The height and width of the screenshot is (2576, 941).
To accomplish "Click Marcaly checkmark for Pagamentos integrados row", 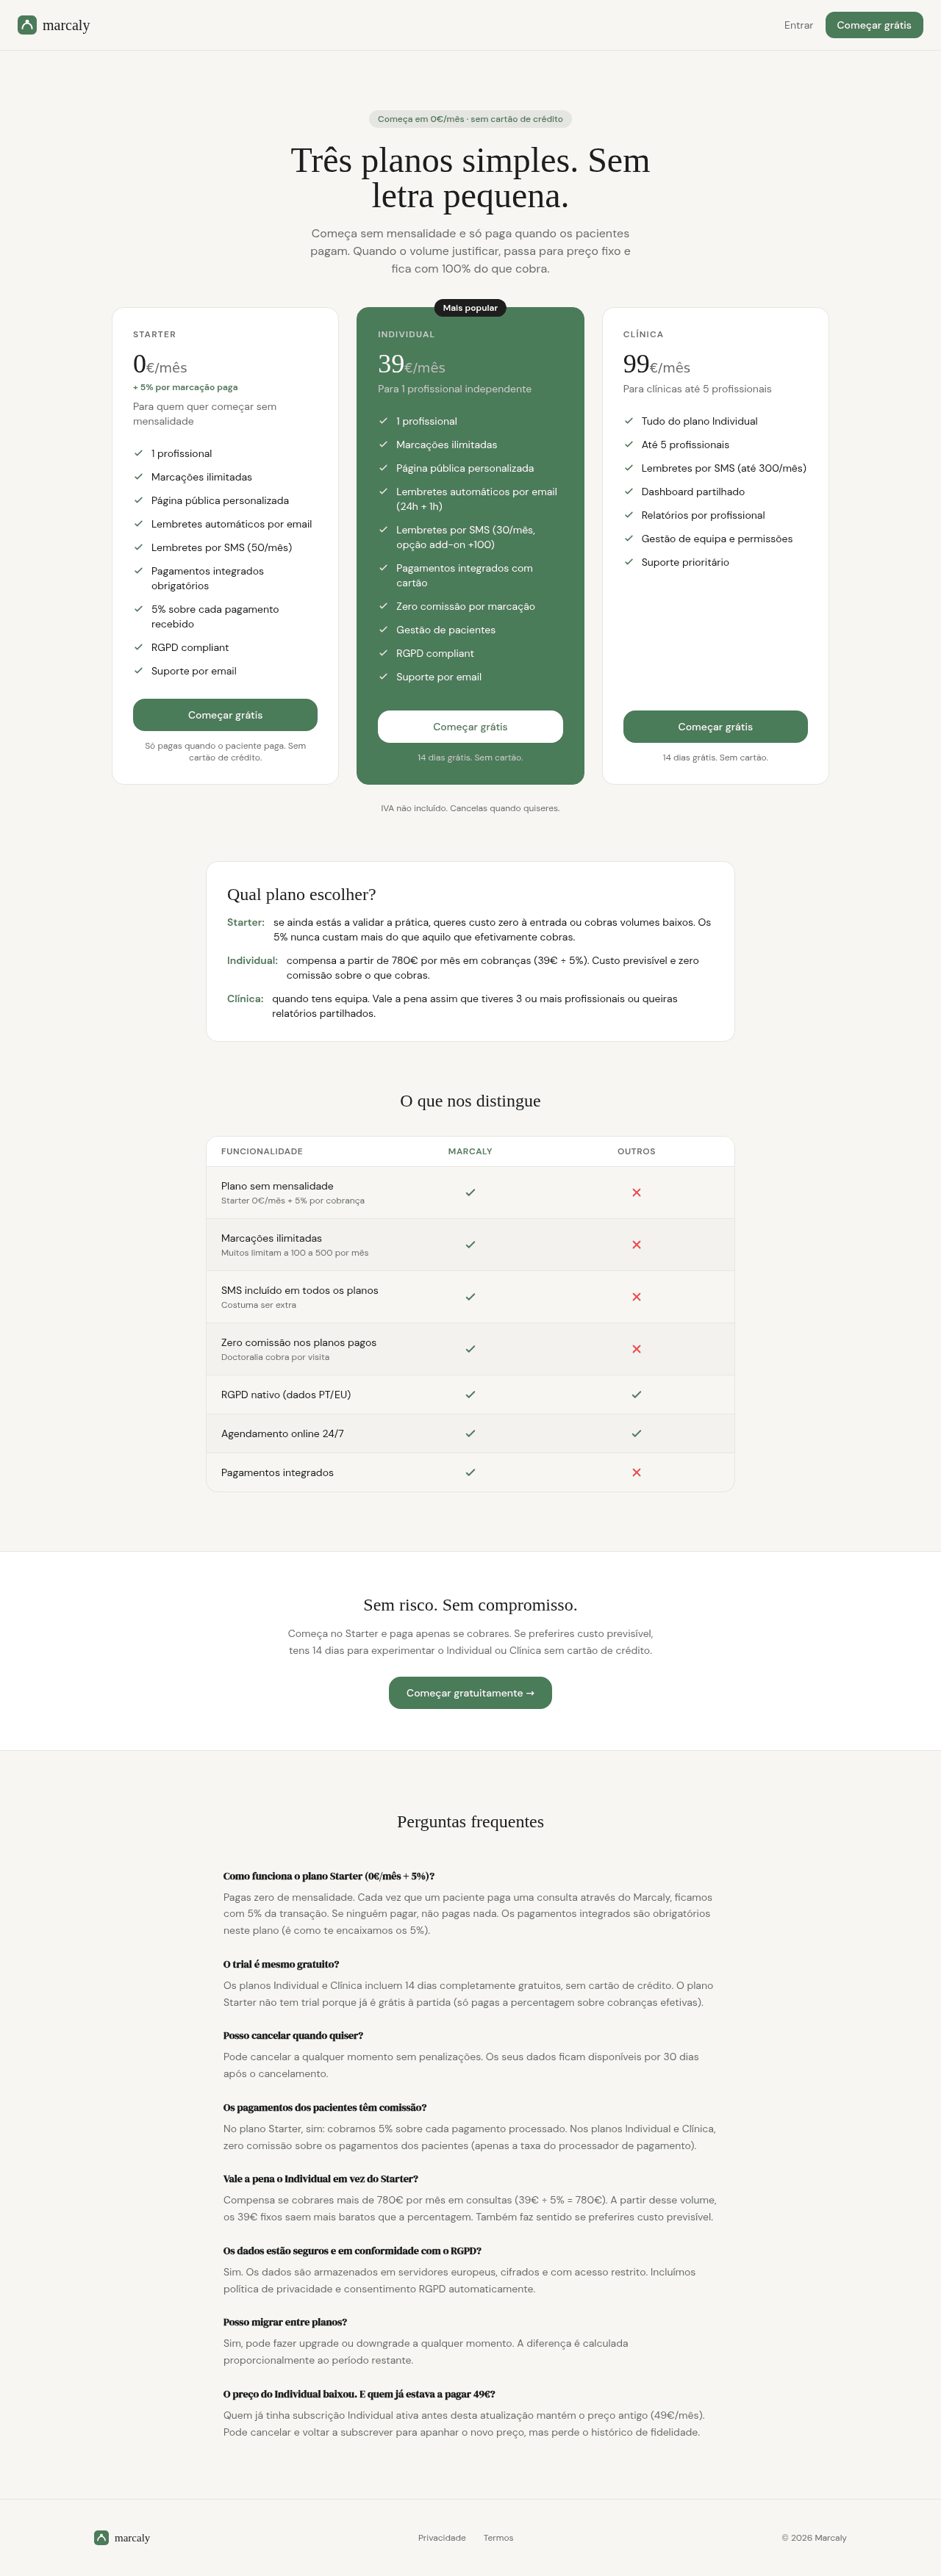I will [x=470, y=1472].
